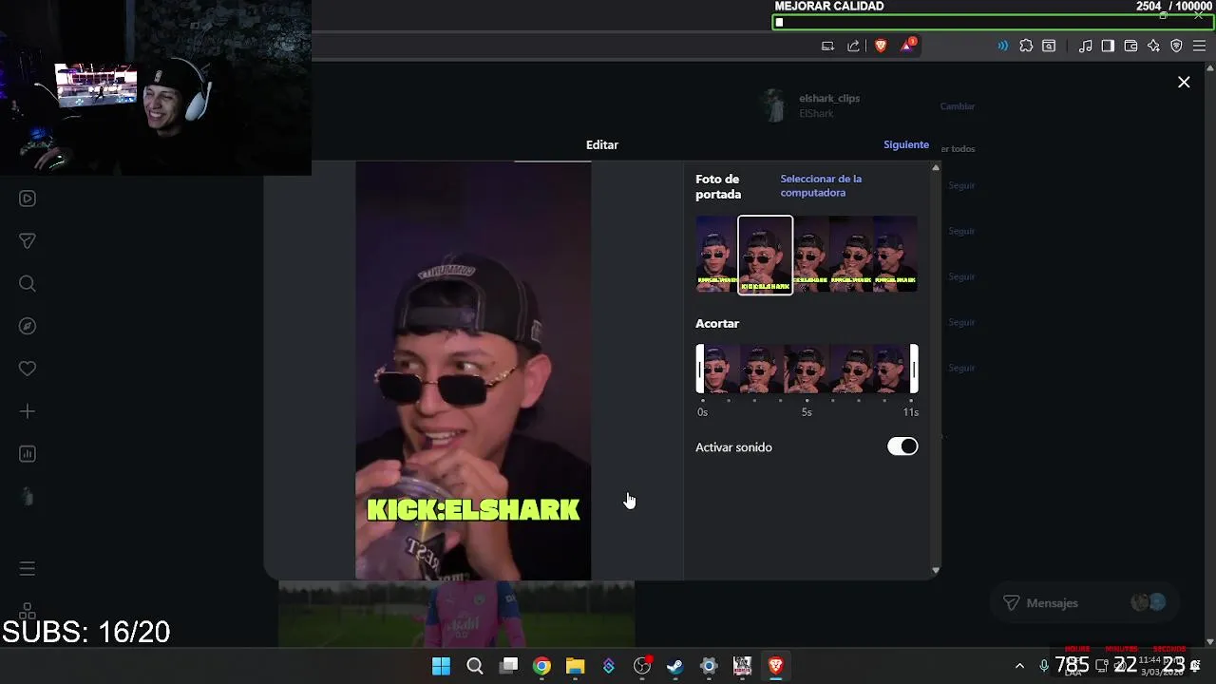Select the third cover photo thumbnail
Screen dimensions: 1216x684
click(x=810, y=255)
